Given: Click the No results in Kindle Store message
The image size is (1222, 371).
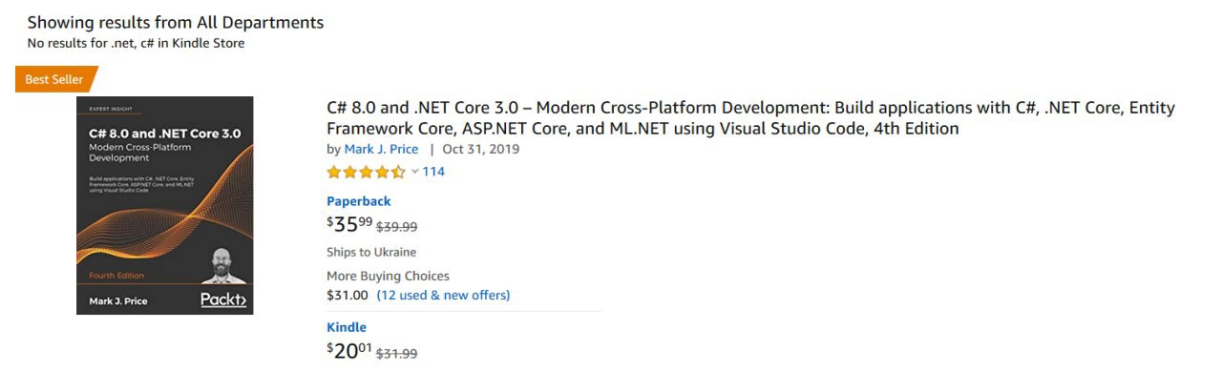Looking at the screenshot, I should pos(136,43).
